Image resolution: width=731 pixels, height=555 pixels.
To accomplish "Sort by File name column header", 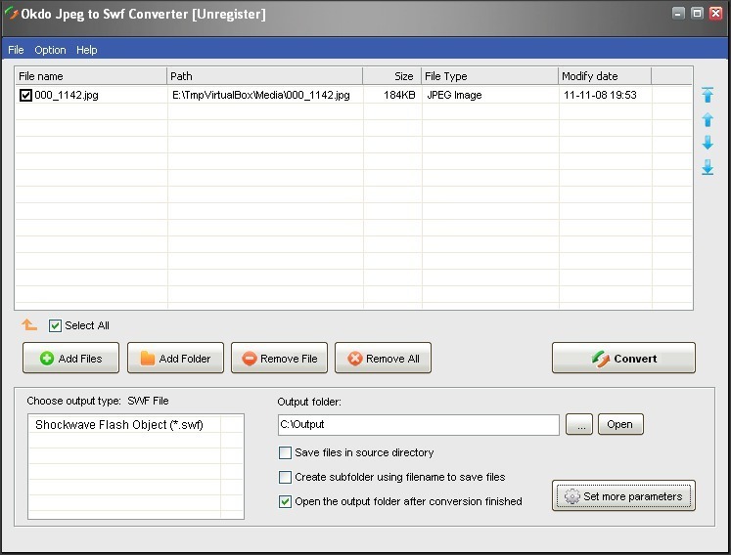I will [90, 76].
